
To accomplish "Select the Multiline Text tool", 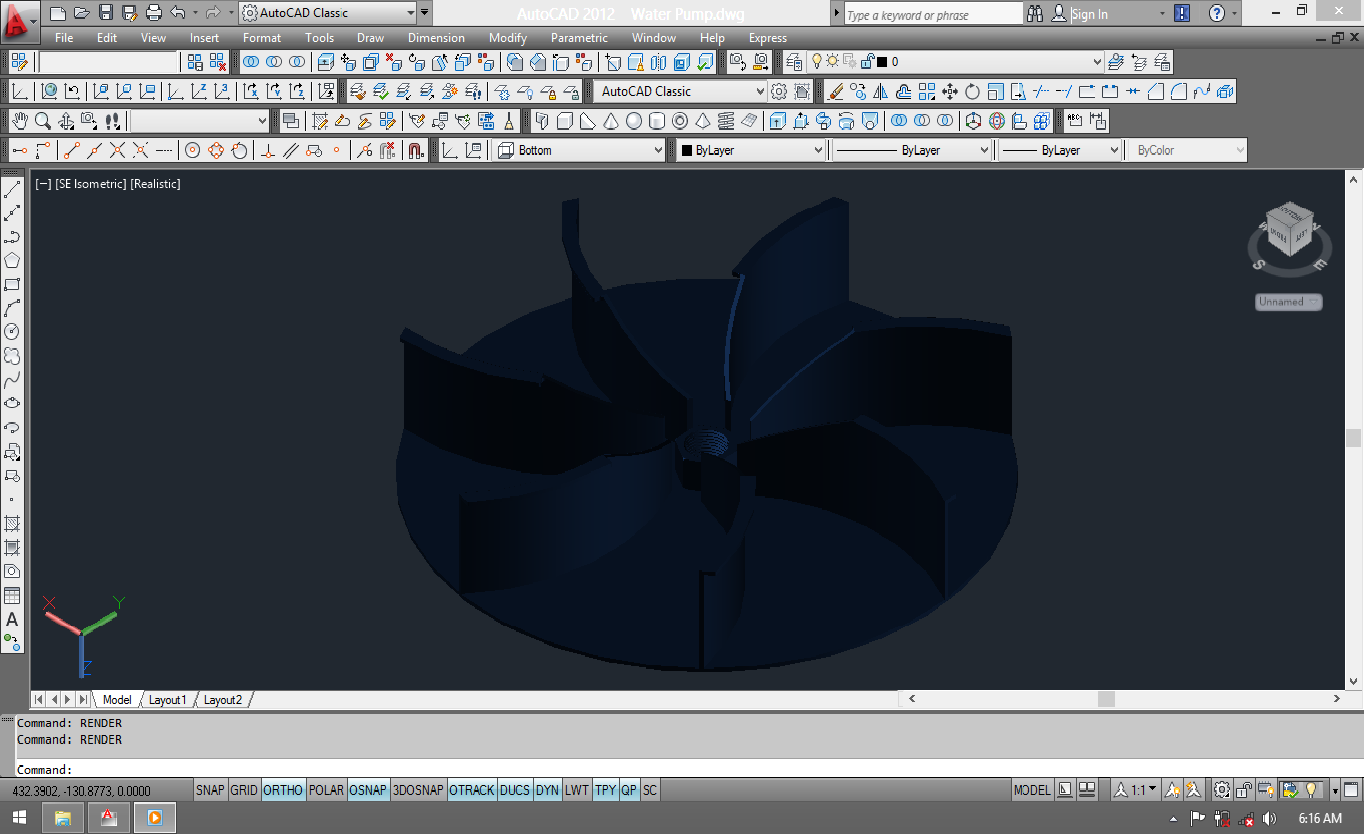I will point(12,620).
